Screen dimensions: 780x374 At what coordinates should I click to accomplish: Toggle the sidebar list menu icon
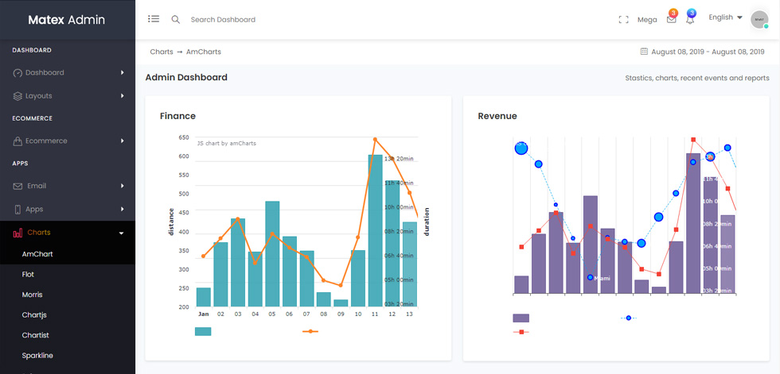pos(154,19)
